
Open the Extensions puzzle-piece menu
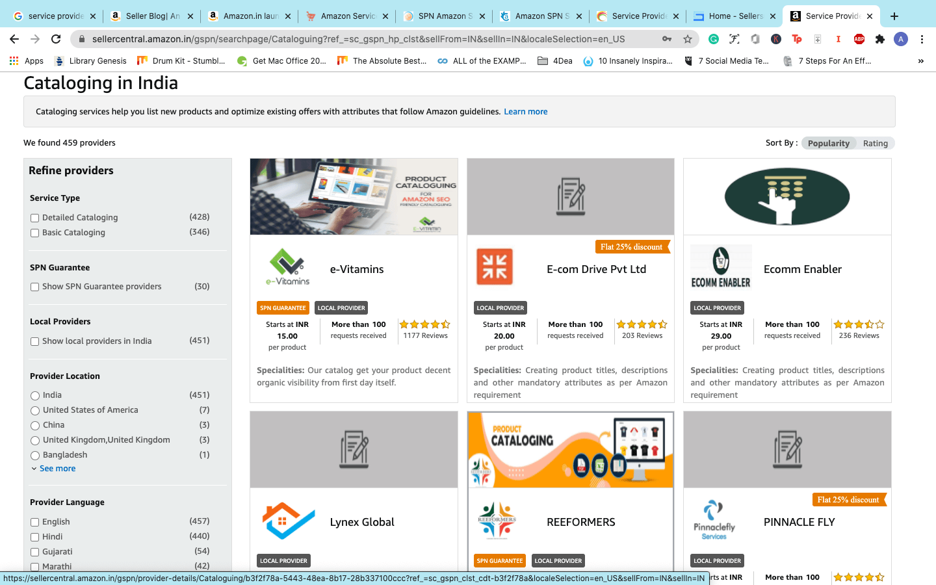coord(880,39)
